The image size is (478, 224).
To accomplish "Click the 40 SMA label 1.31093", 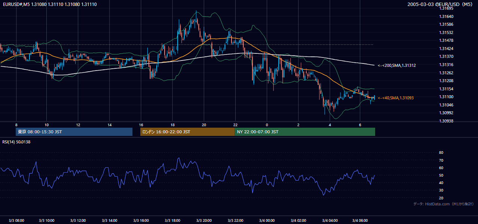I will pyautogui.click(x=396, y=98).
